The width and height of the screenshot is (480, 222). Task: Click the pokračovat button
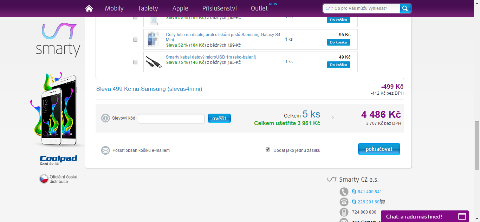point(379,149)
